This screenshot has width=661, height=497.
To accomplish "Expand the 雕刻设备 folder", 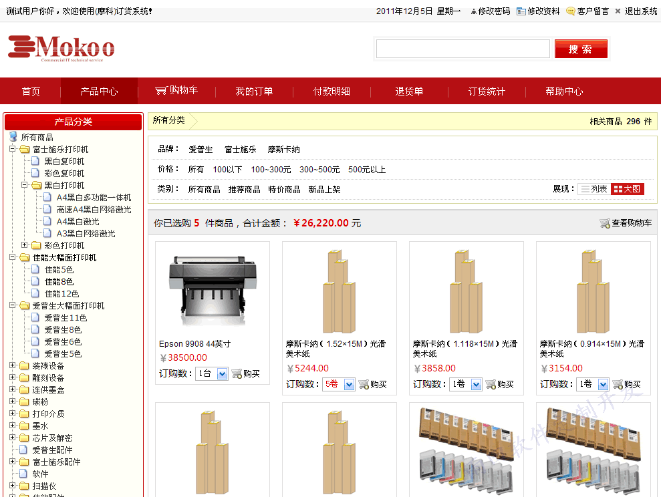I will [x=12, y=378].
